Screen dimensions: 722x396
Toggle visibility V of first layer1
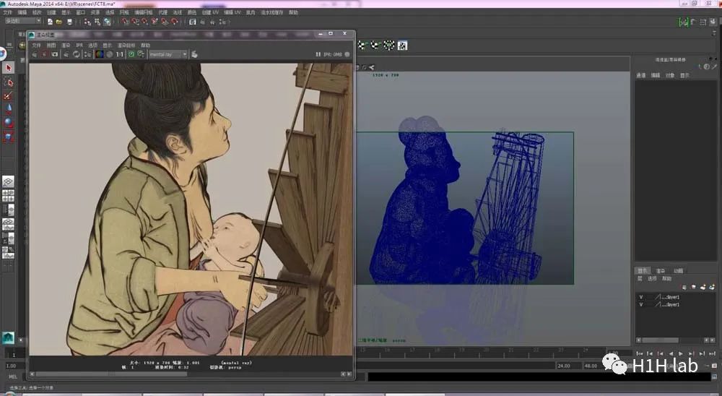[640, 296]
